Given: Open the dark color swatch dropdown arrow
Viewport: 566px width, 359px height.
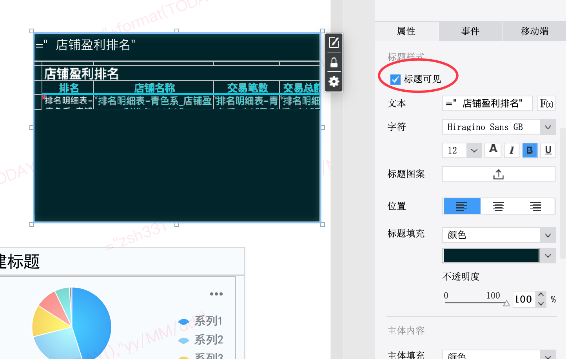Looking at the screenshot, I should 548,256.
